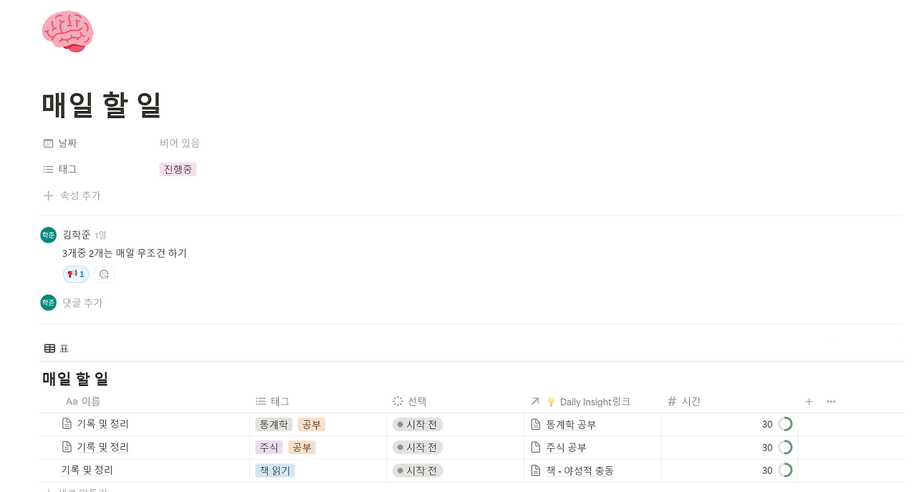Click the 날짜 property label

67,143
